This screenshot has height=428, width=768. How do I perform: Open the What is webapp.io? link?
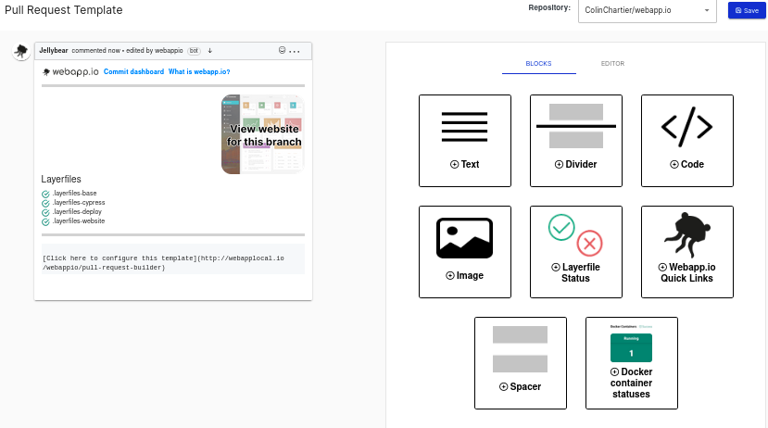tap(199, 71)
